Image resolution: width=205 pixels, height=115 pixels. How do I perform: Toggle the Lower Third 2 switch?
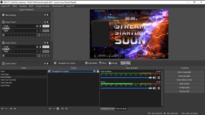tap(48, 42)
